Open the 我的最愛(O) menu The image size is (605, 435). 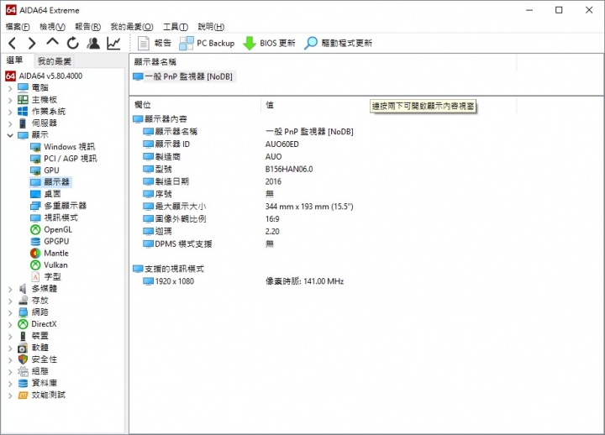pos(132,27)
